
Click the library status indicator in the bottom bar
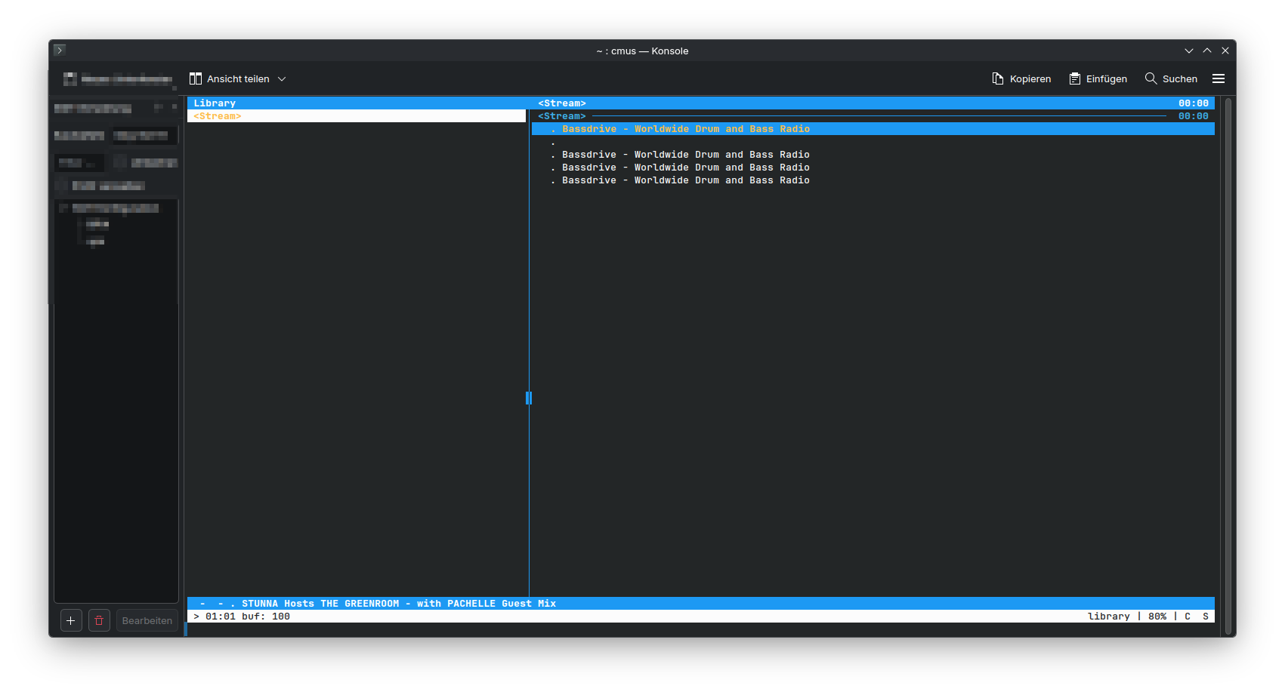(x=1109, y=617)
